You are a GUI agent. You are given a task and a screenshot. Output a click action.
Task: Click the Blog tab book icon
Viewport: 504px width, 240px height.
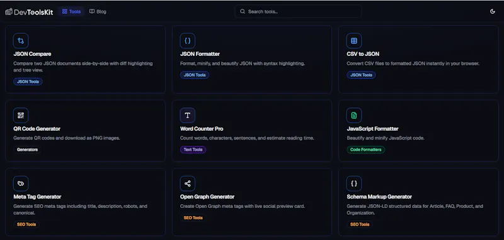tap(92, 11)
